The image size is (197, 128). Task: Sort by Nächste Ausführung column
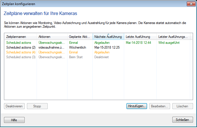click(108, 37)
